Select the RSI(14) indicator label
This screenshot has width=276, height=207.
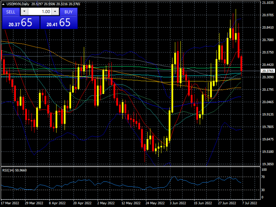14,170
